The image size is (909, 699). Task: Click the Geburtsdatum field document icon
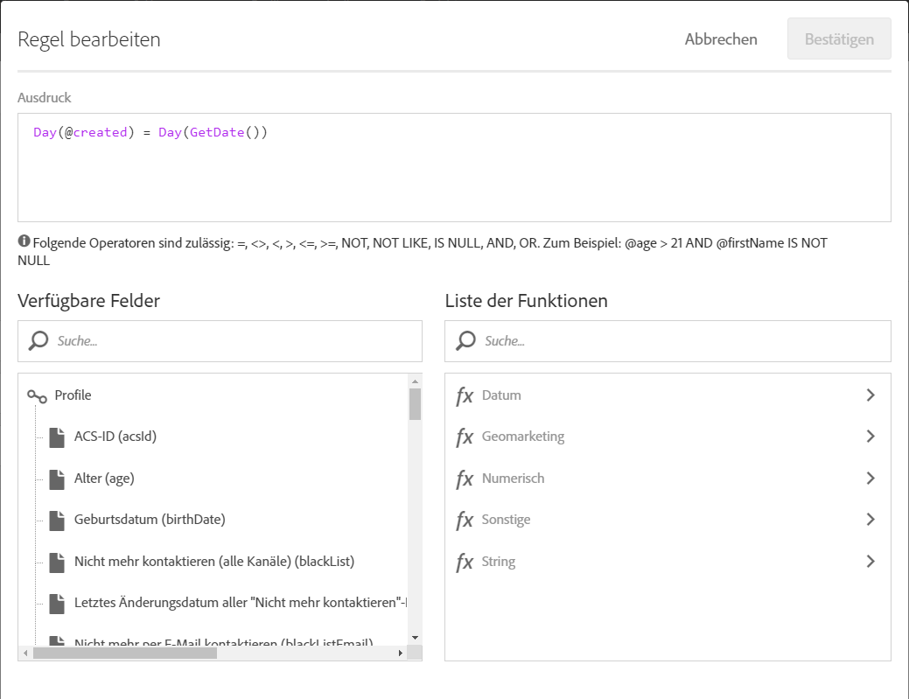[57, 520]
